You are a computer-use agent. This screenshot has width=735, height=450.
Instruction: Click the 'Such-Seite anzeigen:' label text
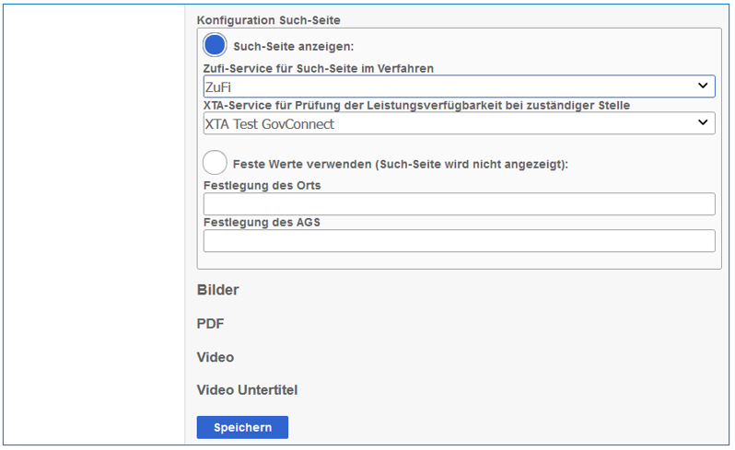point(293,46)
